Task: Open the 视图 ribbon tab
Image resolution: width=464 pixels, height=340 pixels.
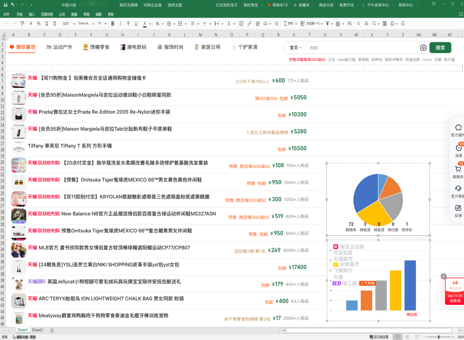Action: 99,14
